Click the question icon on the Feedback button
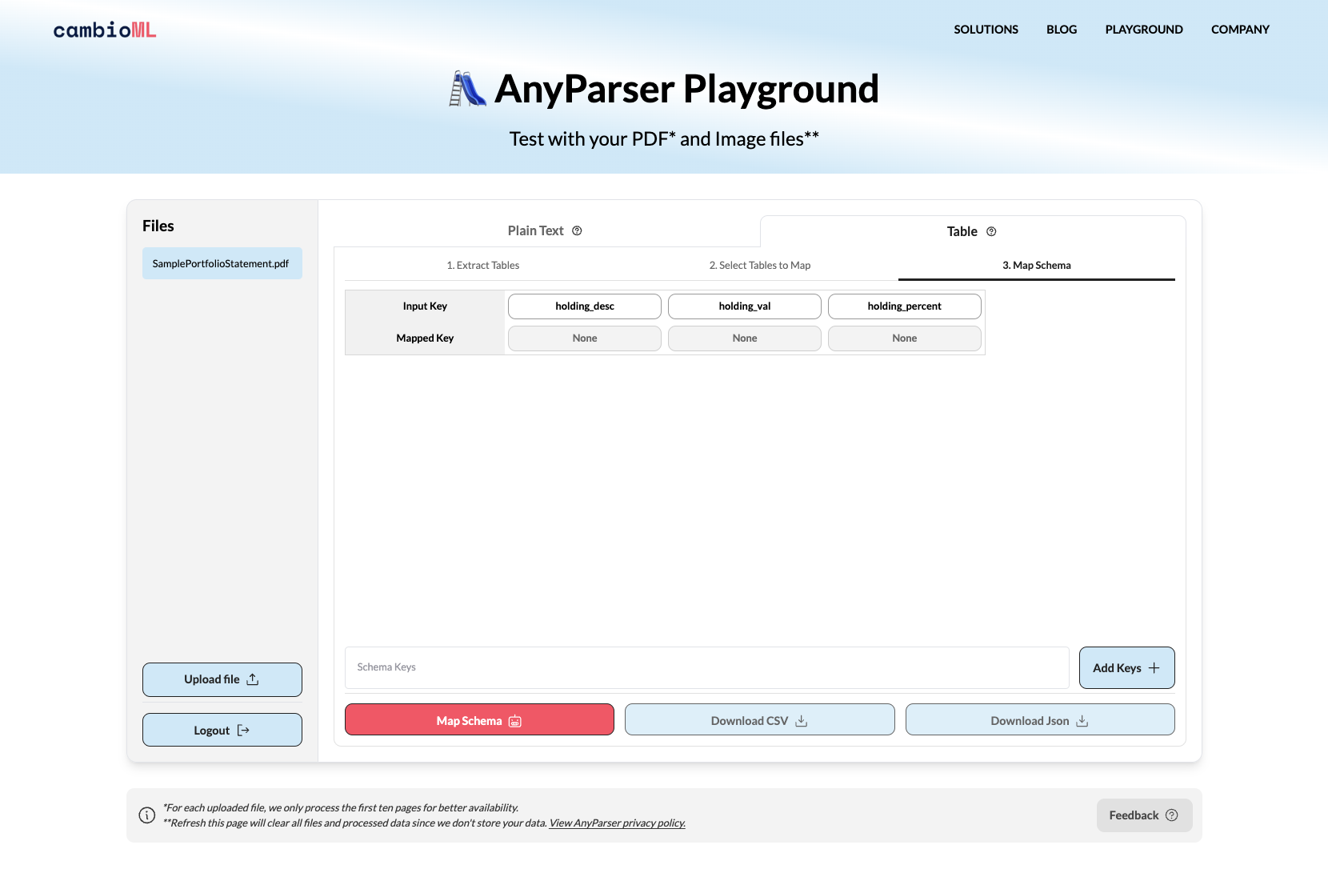 coord(1172,815)
